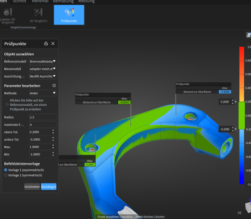Click the deviation value 0.1645 label

click(90, 165)
